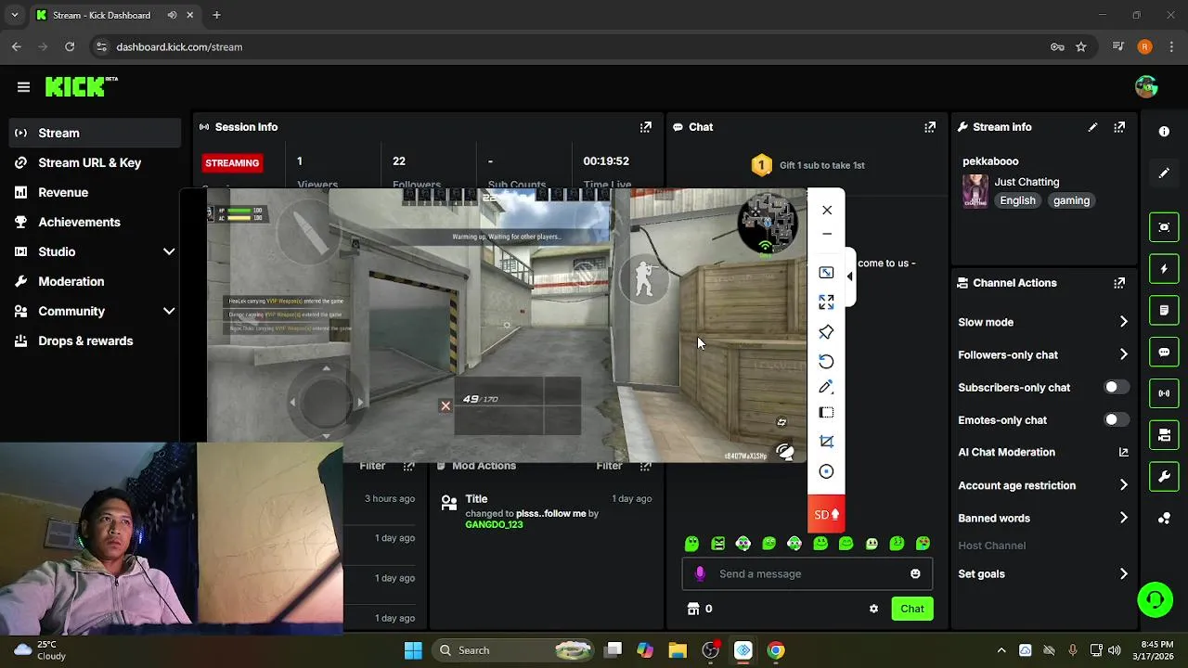Click the English language tag
The height and width of the screenshot is (668, 1188).
pyautogui.click(x=1017, y=200)
